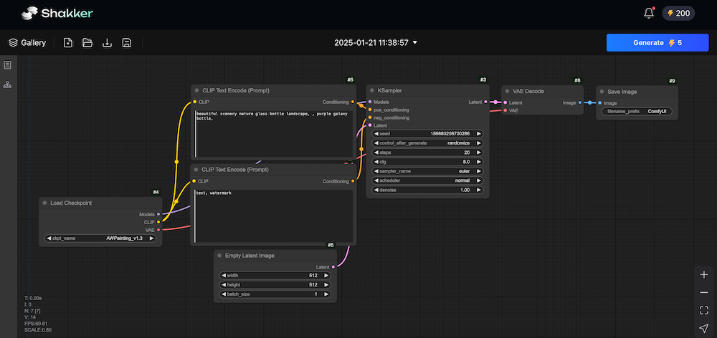Screen dimensions: 717x338
Task: Increase steps with right arrow
Action: point(479,153)
